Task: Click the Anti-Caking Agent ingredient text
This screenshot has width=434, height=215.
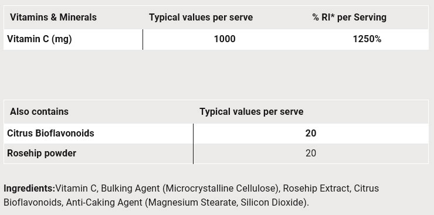Action: tap(104, 203)
